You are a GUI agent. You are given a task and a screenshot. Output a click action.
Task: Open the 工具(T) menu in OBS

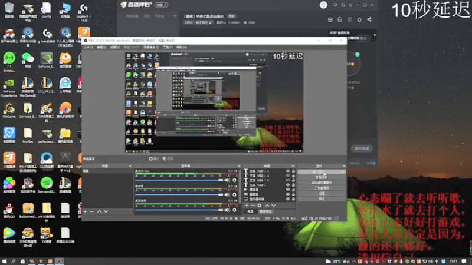(168, 47)
